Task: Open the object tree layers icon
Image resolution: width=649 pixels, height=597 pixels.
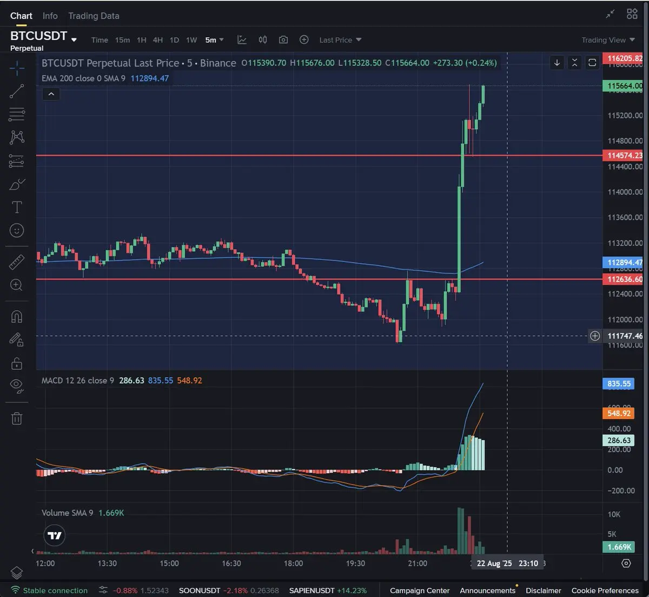Action: pyautogui.click(x=17, y=572)
